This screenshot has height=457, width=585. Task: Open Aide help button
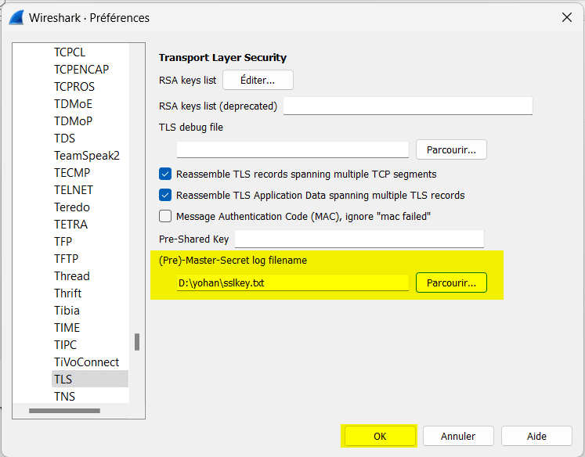point(536,437)
